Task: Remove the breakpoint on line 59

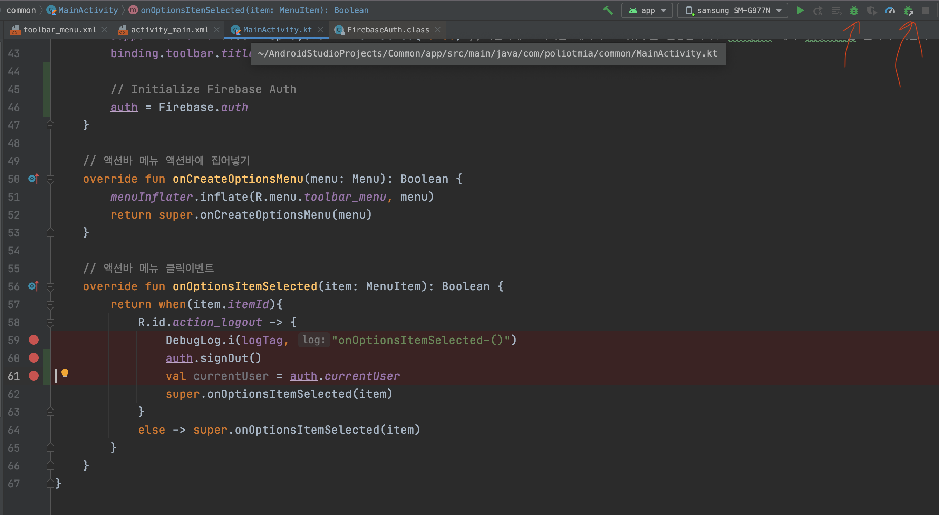Action: click(x=33, y=340)
